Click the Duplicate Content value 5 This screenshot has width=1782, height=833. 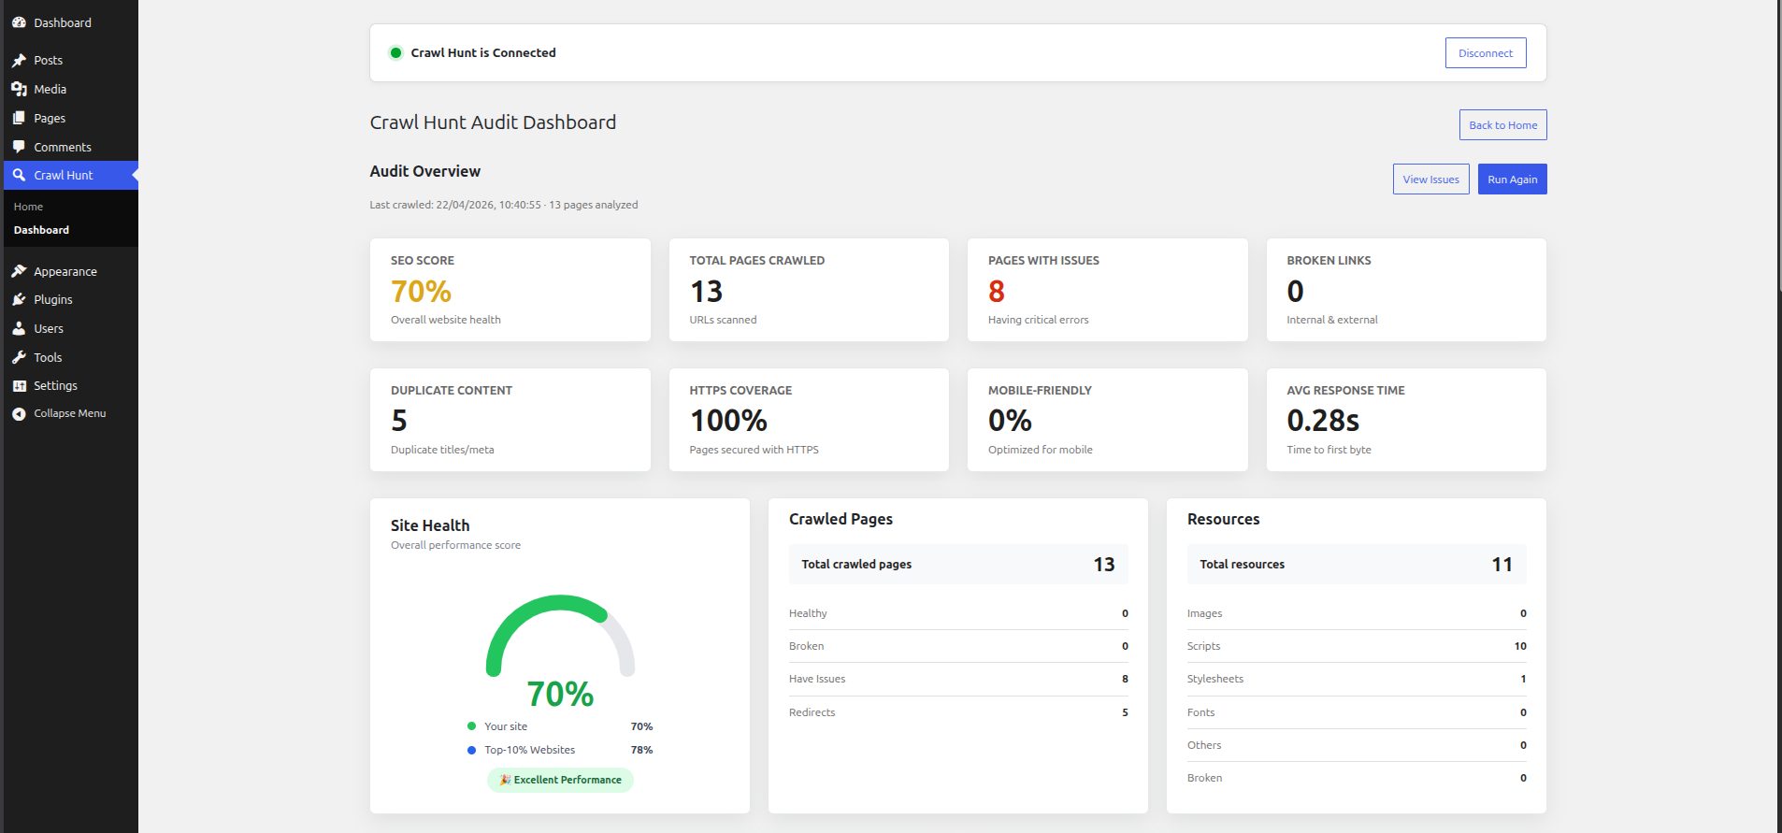pyautogui.click(x=399, y=421)
